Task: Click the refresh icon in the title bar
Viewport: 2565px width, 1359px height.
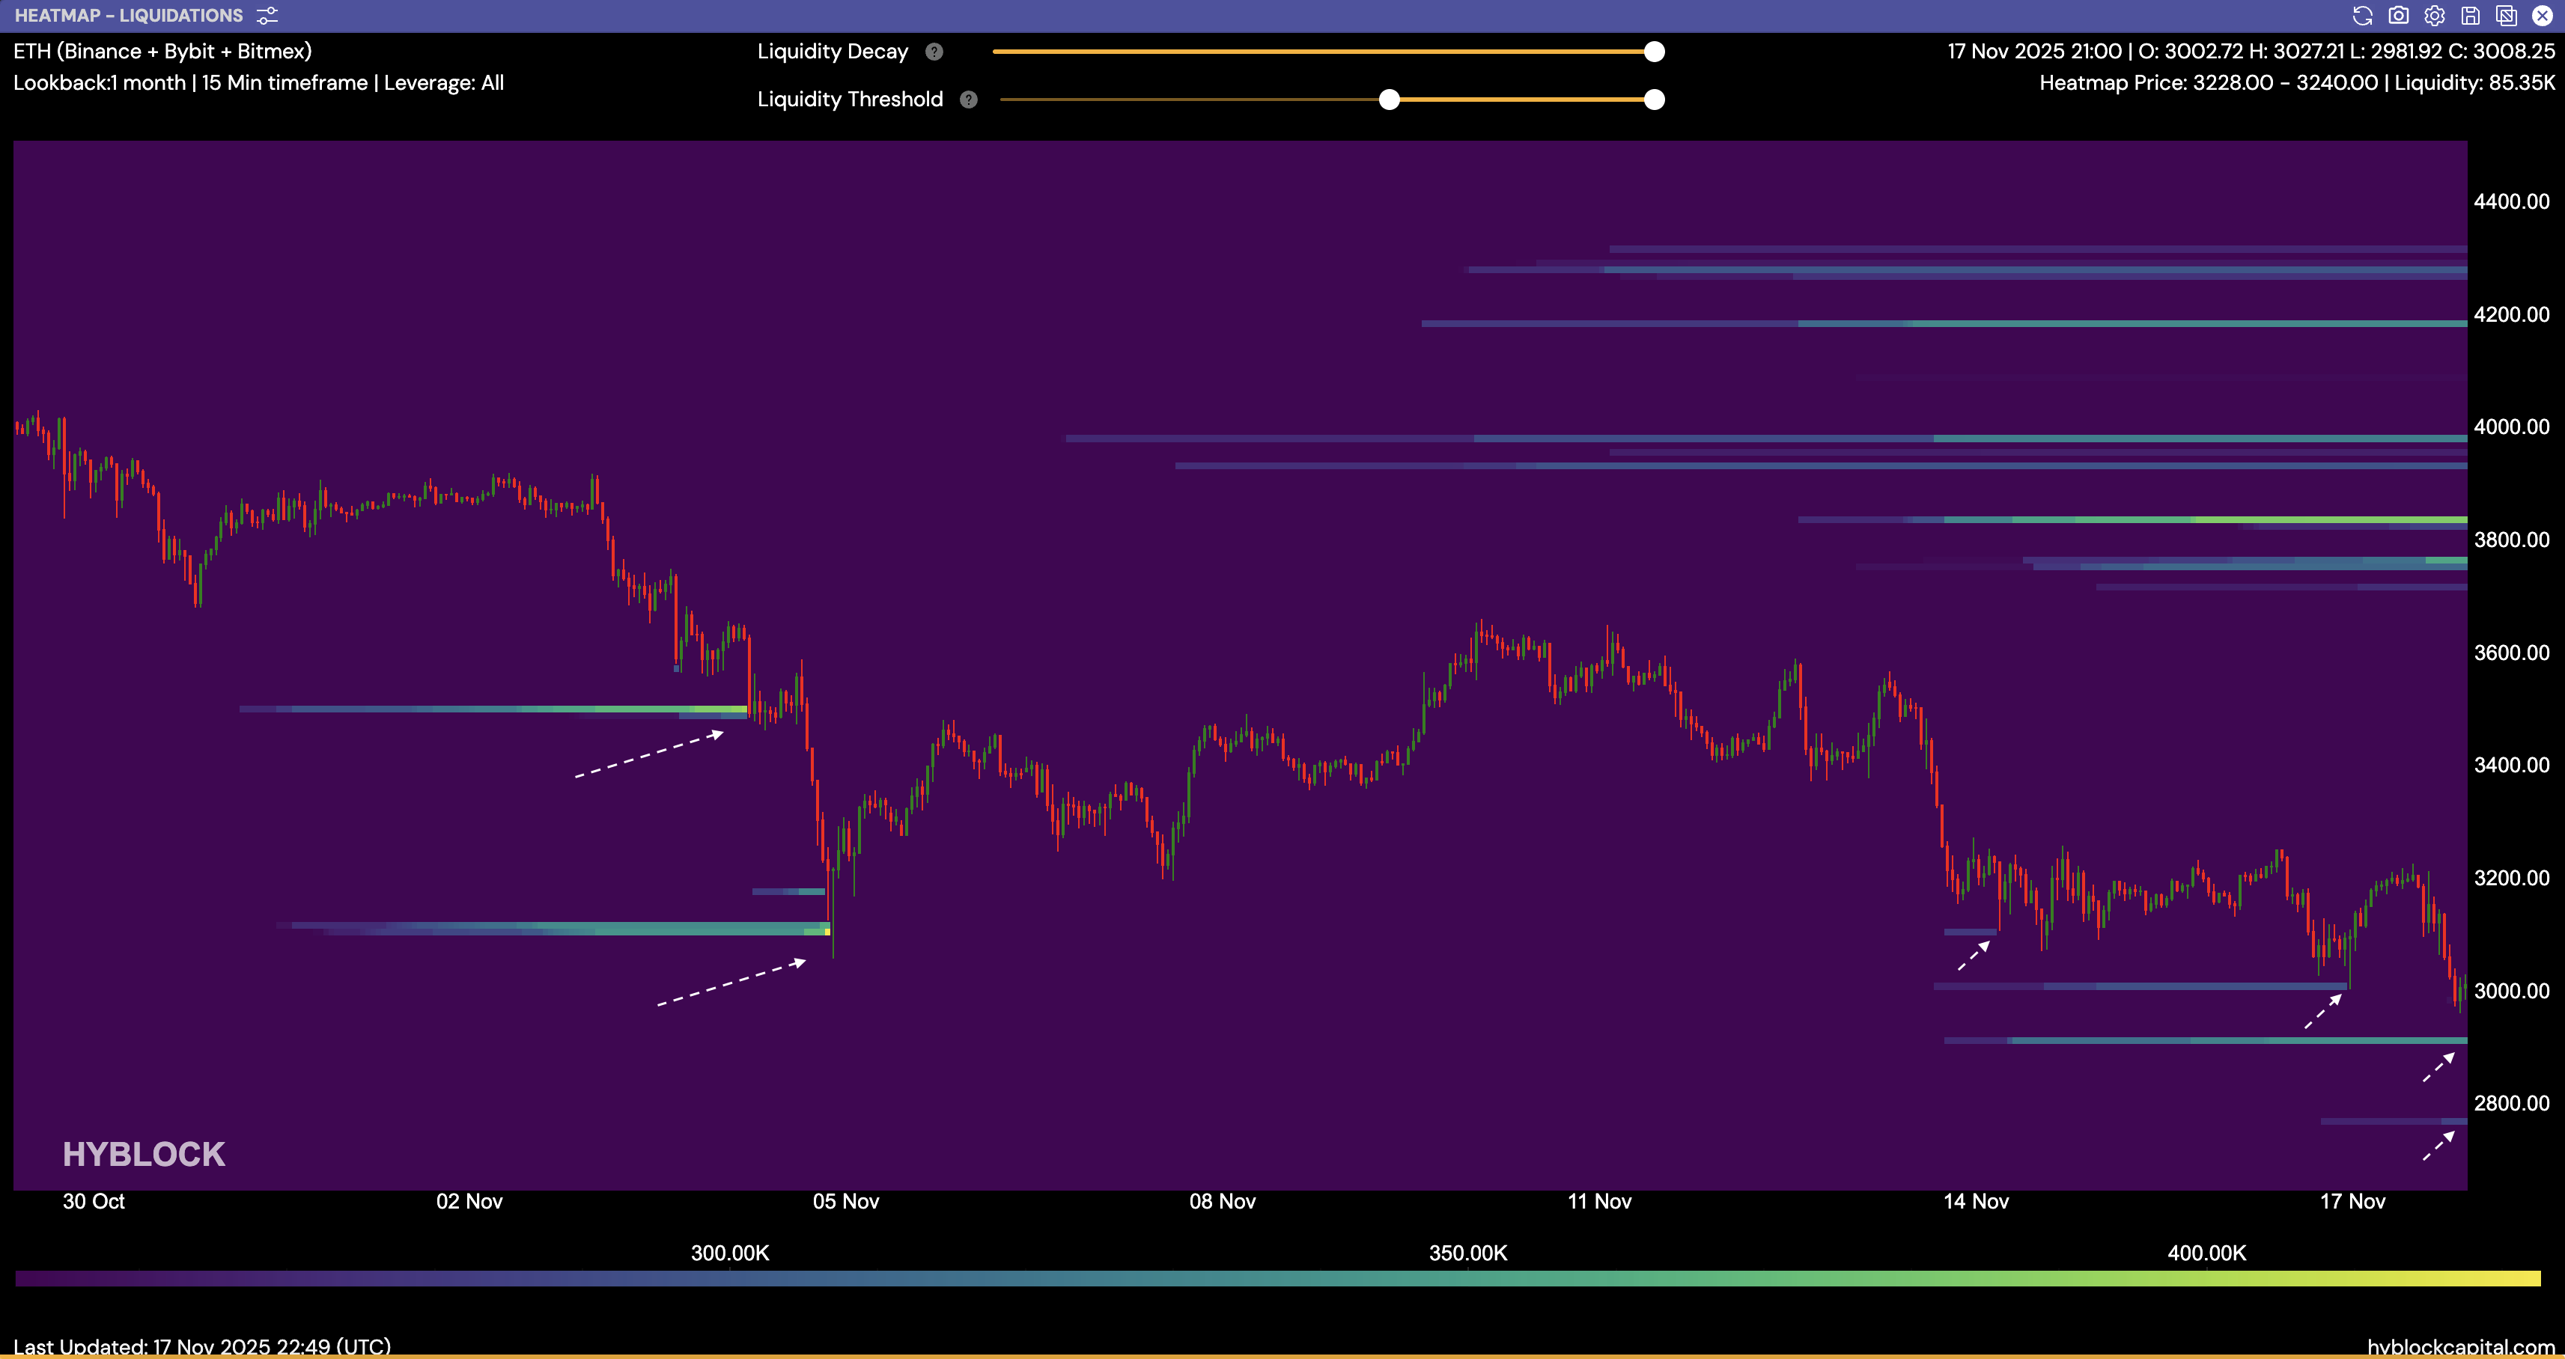Action: (x=2364, y=16)
